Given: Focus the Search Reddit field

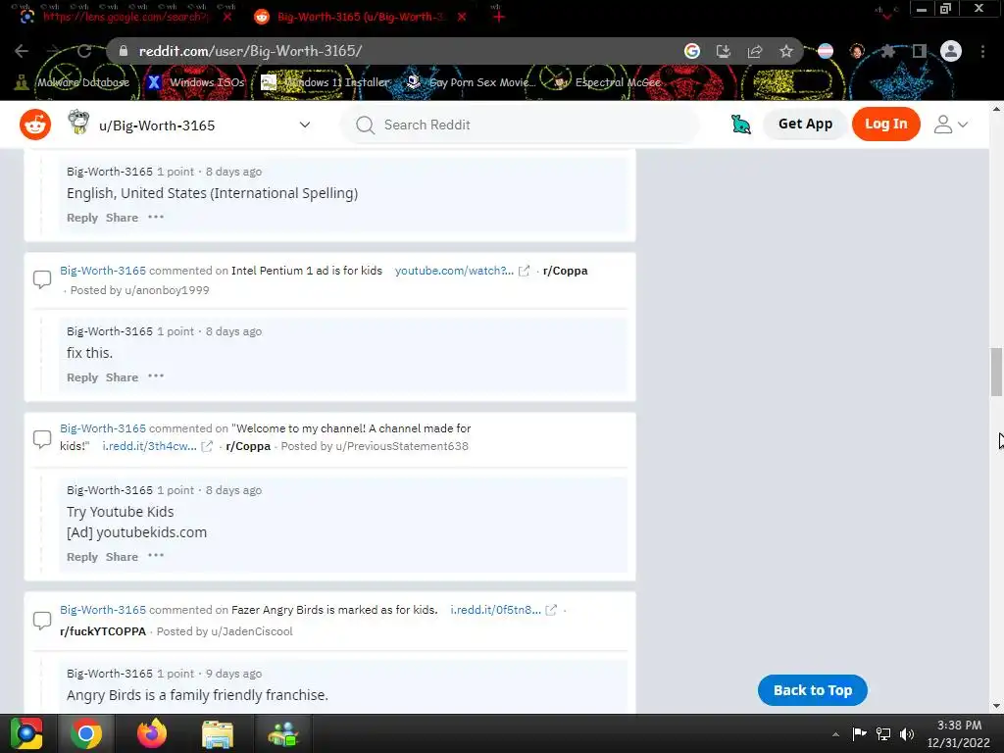Looking at the screenshot, I should click(x=520, y=125).
